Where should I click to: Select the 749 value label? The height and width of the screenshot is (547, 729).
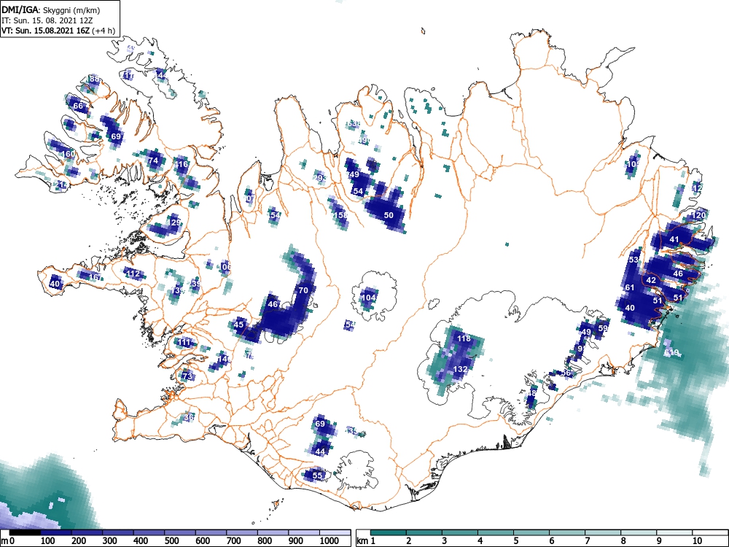click(353, 175)
